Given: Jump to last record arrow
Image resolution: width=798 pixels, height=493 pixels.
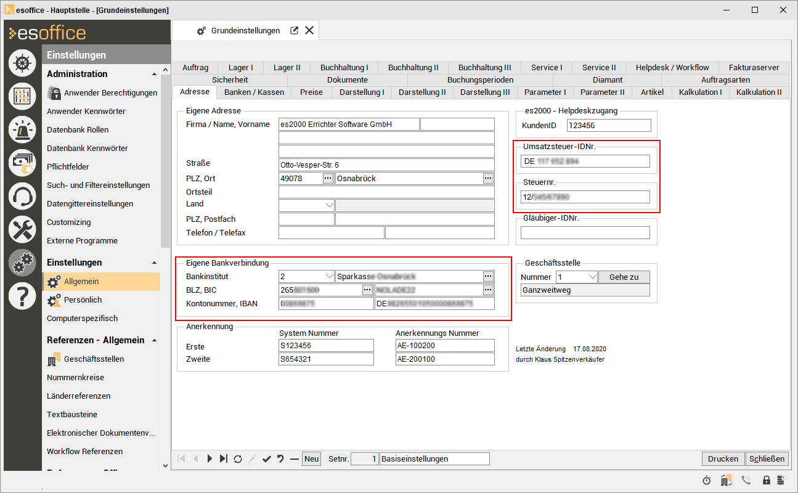Looking at the screenshot, I should pyautogui.click(x=223, y=458).
